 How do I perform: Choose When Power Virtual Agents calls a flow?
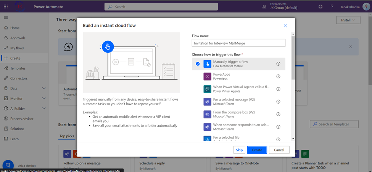pyautogui.click(x=238, y=89)
